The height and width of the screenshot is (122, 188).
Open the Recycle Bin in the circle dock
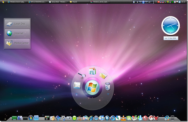[x=107, y=86]
